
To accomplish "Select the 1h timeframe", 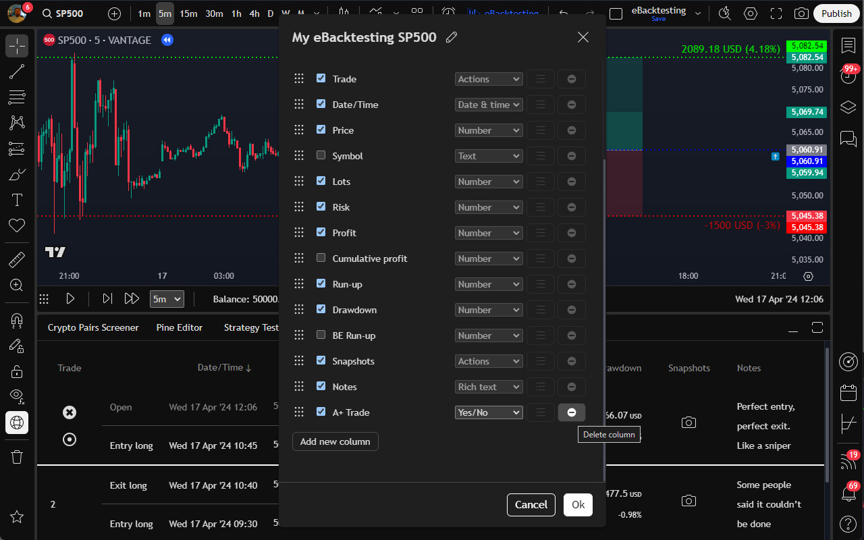I will (x=236, y=13).
